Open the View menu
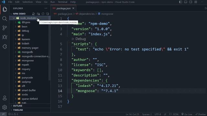This screenshot has height=116, width=207. (38, 2)
